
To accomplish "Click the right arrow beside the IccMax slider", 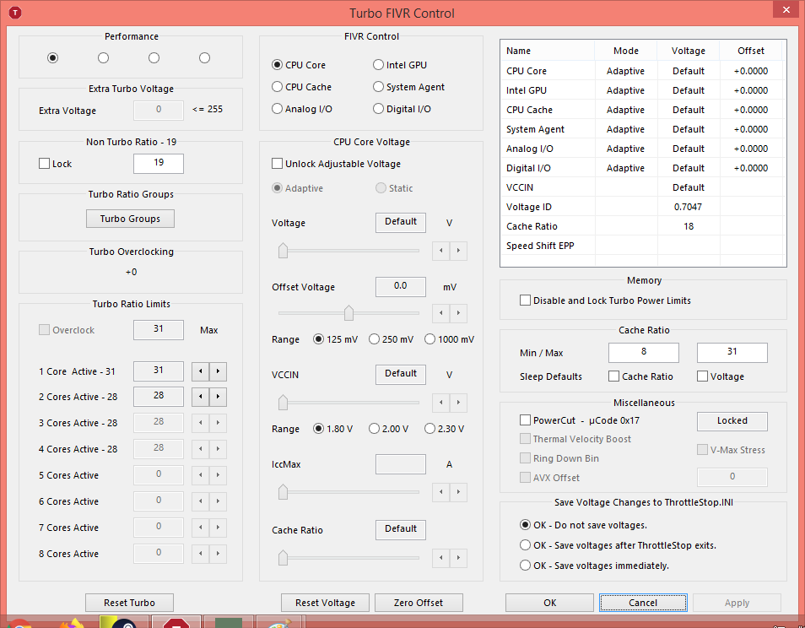I will pyautogui.click(x=458, y=492).
